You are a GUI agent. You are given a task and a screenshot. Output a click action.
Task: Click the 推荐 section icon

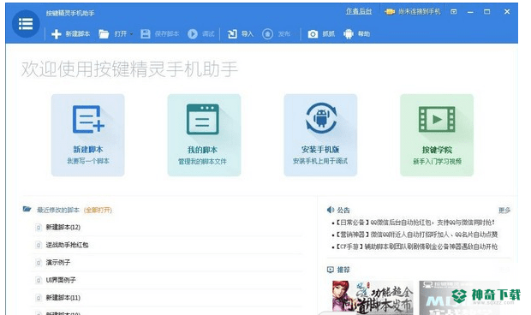coord(331,270)
